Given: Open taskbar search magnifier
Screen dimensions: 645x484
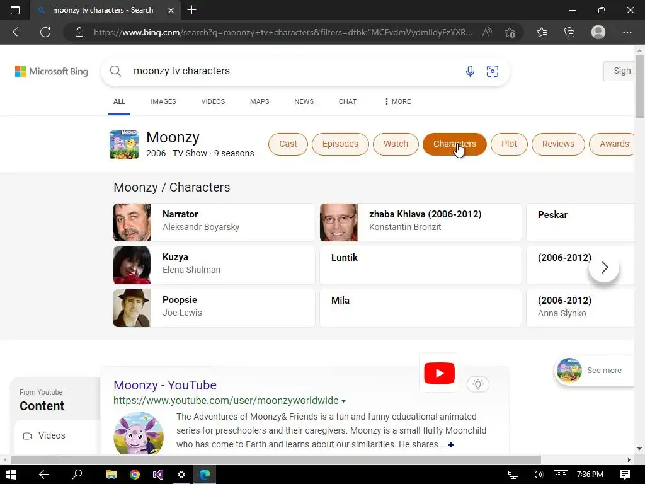Looking at the screenshot, I should [77, 475].
